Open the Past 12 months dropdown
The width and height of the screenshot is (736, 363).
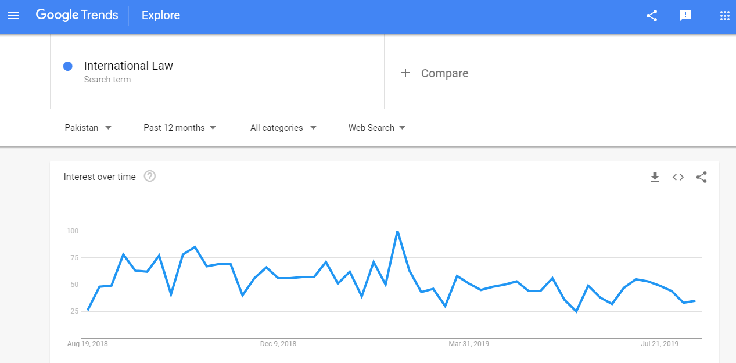[179, 128]
